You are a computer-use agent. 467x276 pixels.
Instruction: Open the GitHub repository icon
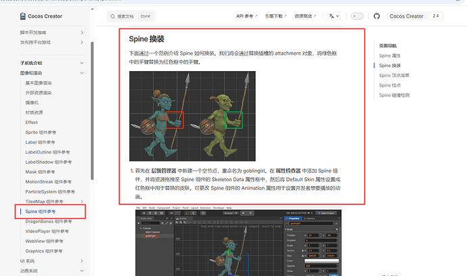tap(377, 16)
